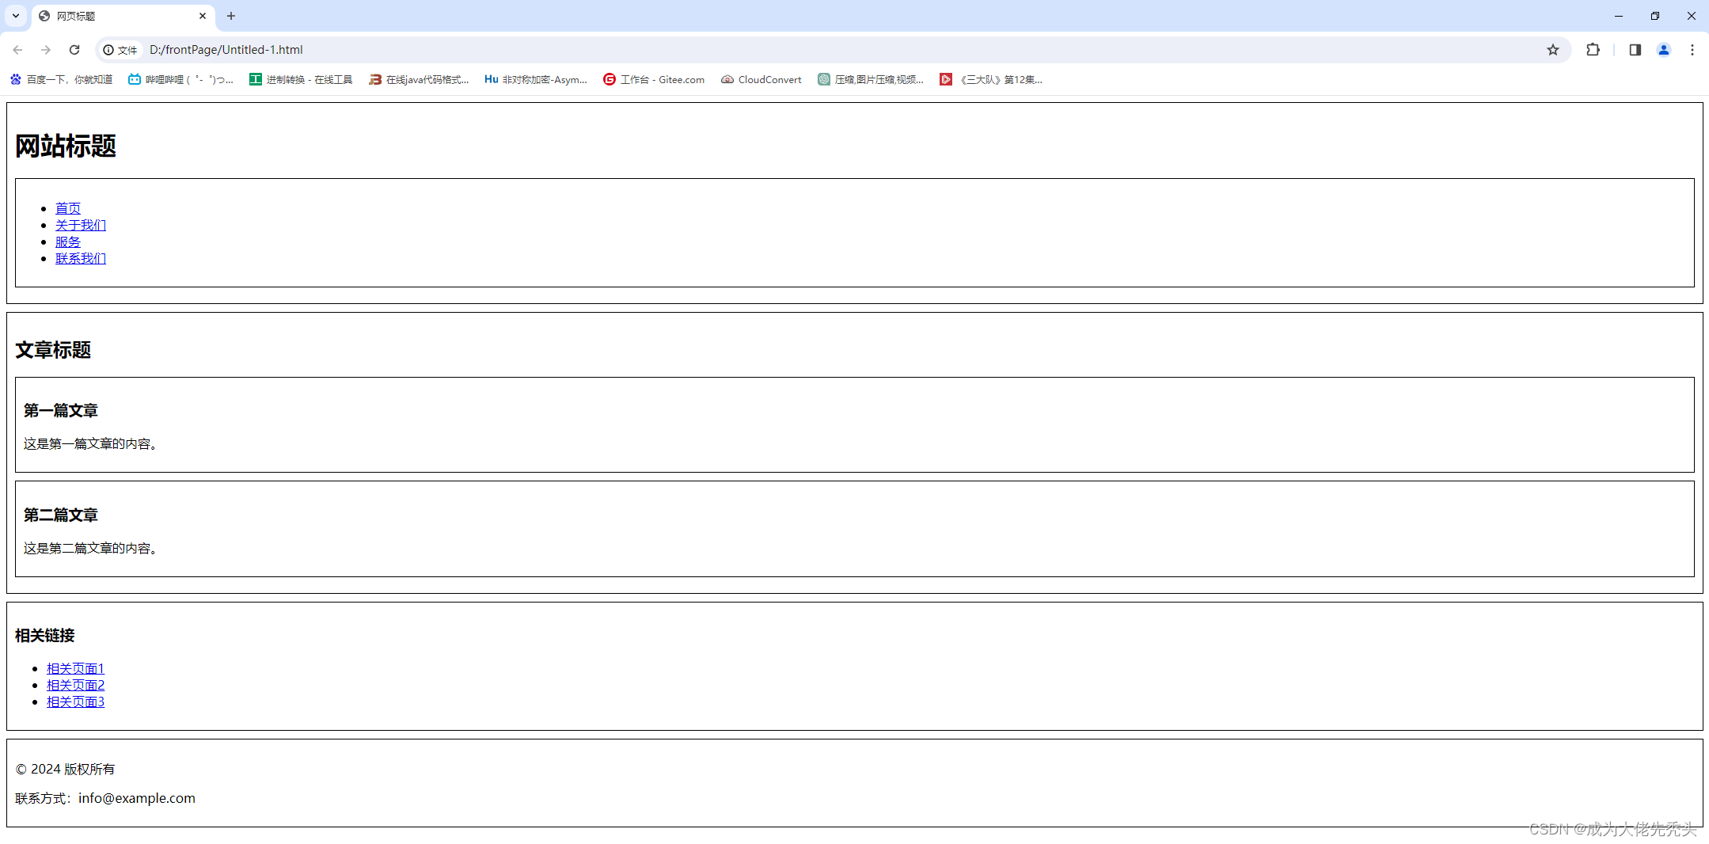Reload the current page

click(x=74, y=50)
